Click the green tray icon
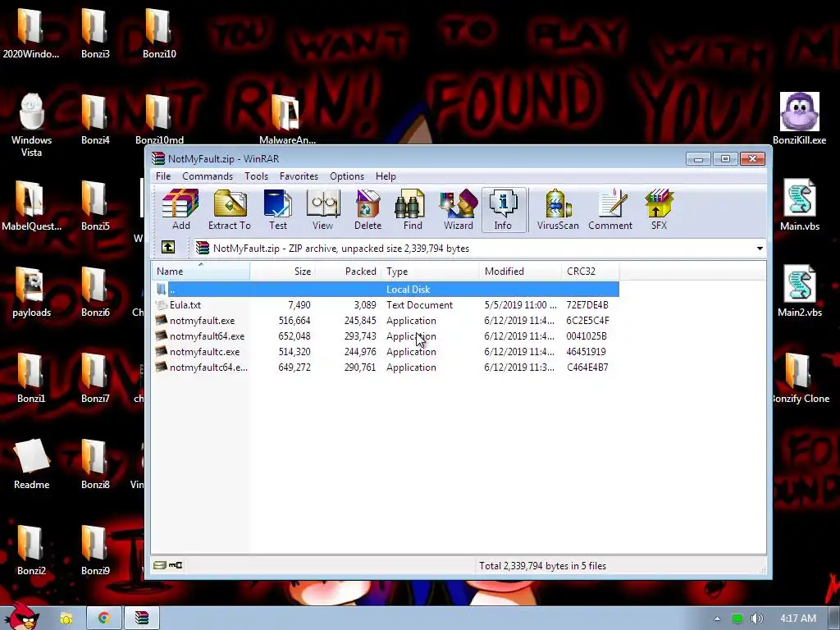The height and width of the screenshot is (630, 840). click(x=737, y=619)
